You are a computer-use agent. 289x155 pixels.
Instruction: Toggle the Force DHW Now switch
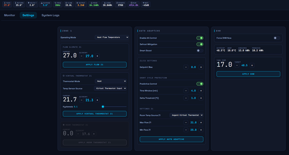tap(277, 38)
